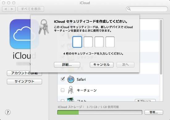170x120 pixels.
Task: Click the magnifying glass search icon
Action: point(129,9)
